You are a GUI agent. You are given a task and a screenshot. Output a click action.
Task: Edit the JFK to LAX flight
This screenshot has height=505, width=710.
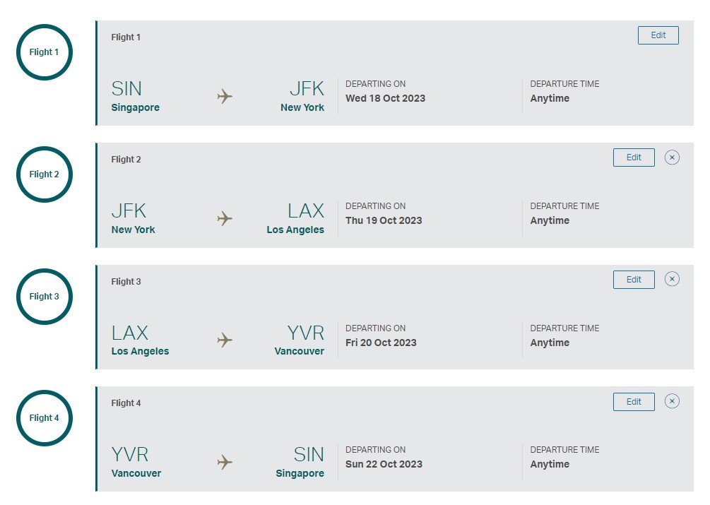pos(633,158)
